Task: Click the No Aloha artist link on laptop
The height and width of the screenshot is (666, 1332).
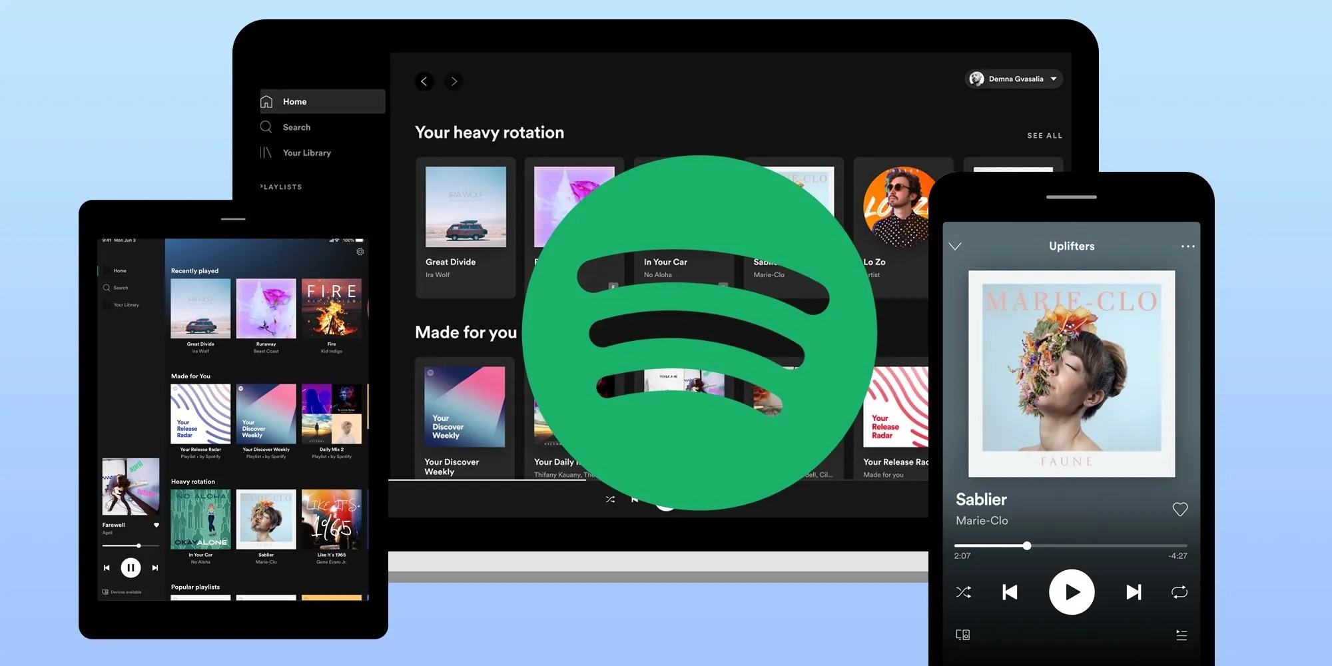Action: click(x=658, y=275)
